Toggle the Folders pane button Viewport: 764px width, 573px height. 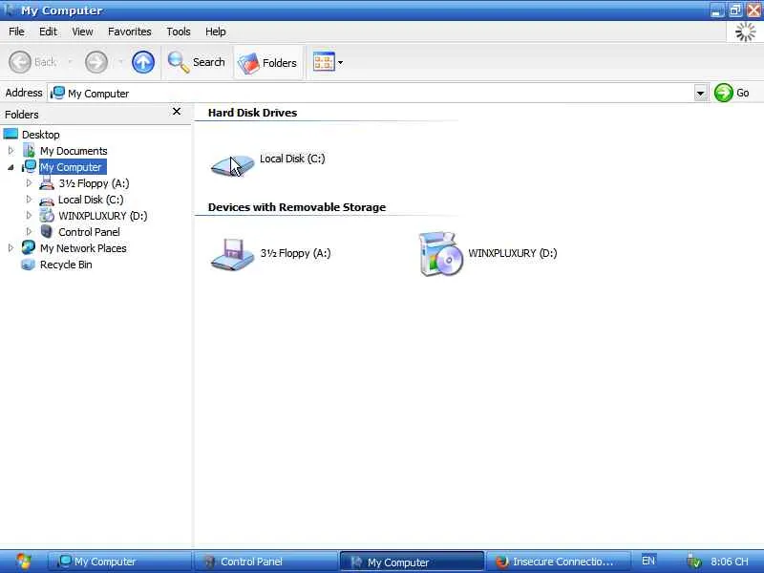(267, 62)
